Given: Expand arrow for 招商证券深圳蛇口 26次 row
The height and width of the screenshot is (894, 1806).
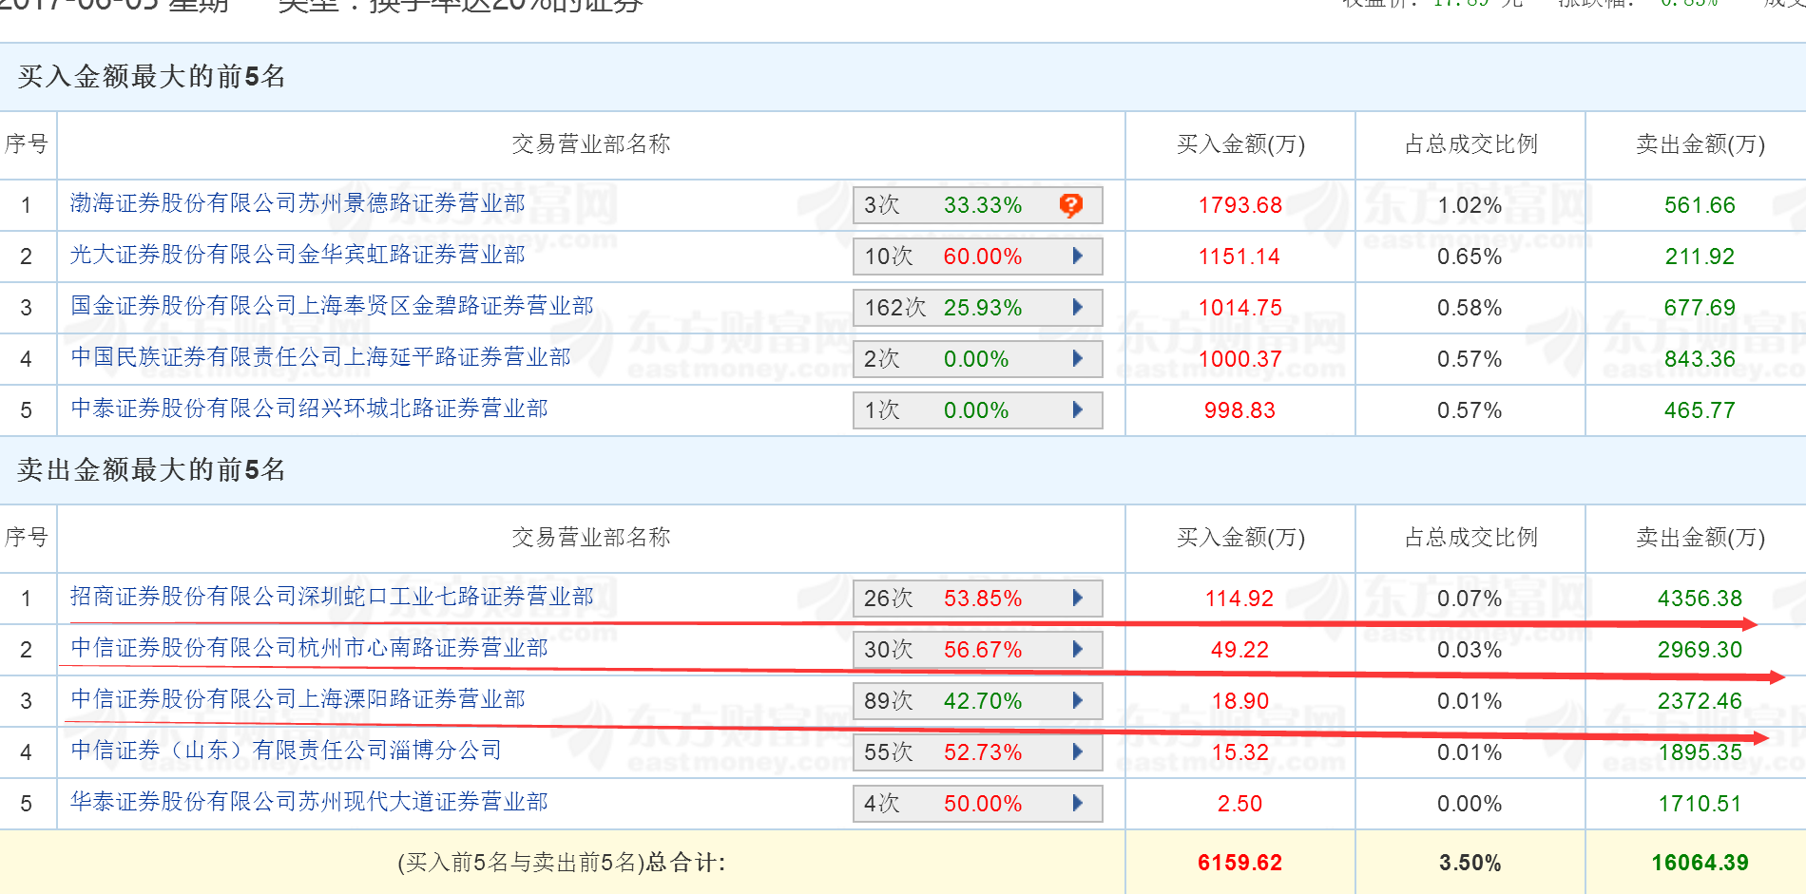Looking at the screenshot, I should 1078,598.
